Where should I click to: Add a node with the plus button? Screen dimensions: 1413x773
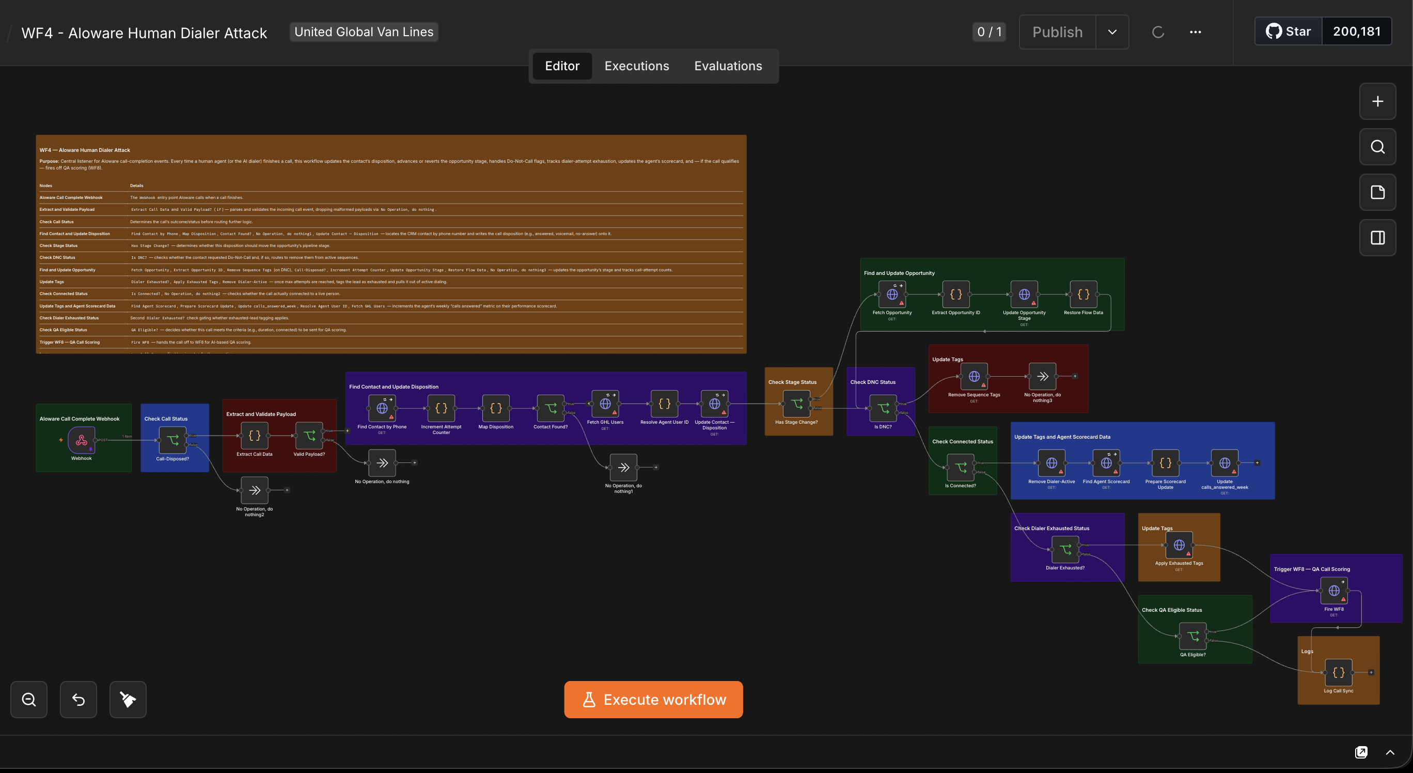click(x=1377, y=101)
